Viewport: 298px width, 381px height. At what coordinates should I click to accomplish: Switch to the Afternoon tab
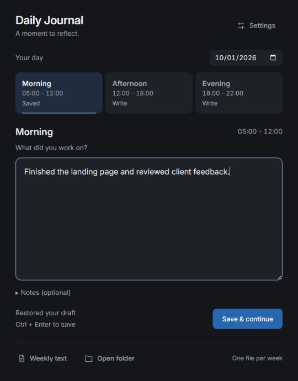[x=149, y=93]
